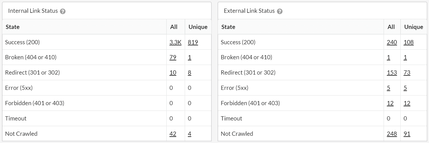Viewport: 429px width, 143px height.
Task: View internal Broken links All count 79
Action: 173,58
